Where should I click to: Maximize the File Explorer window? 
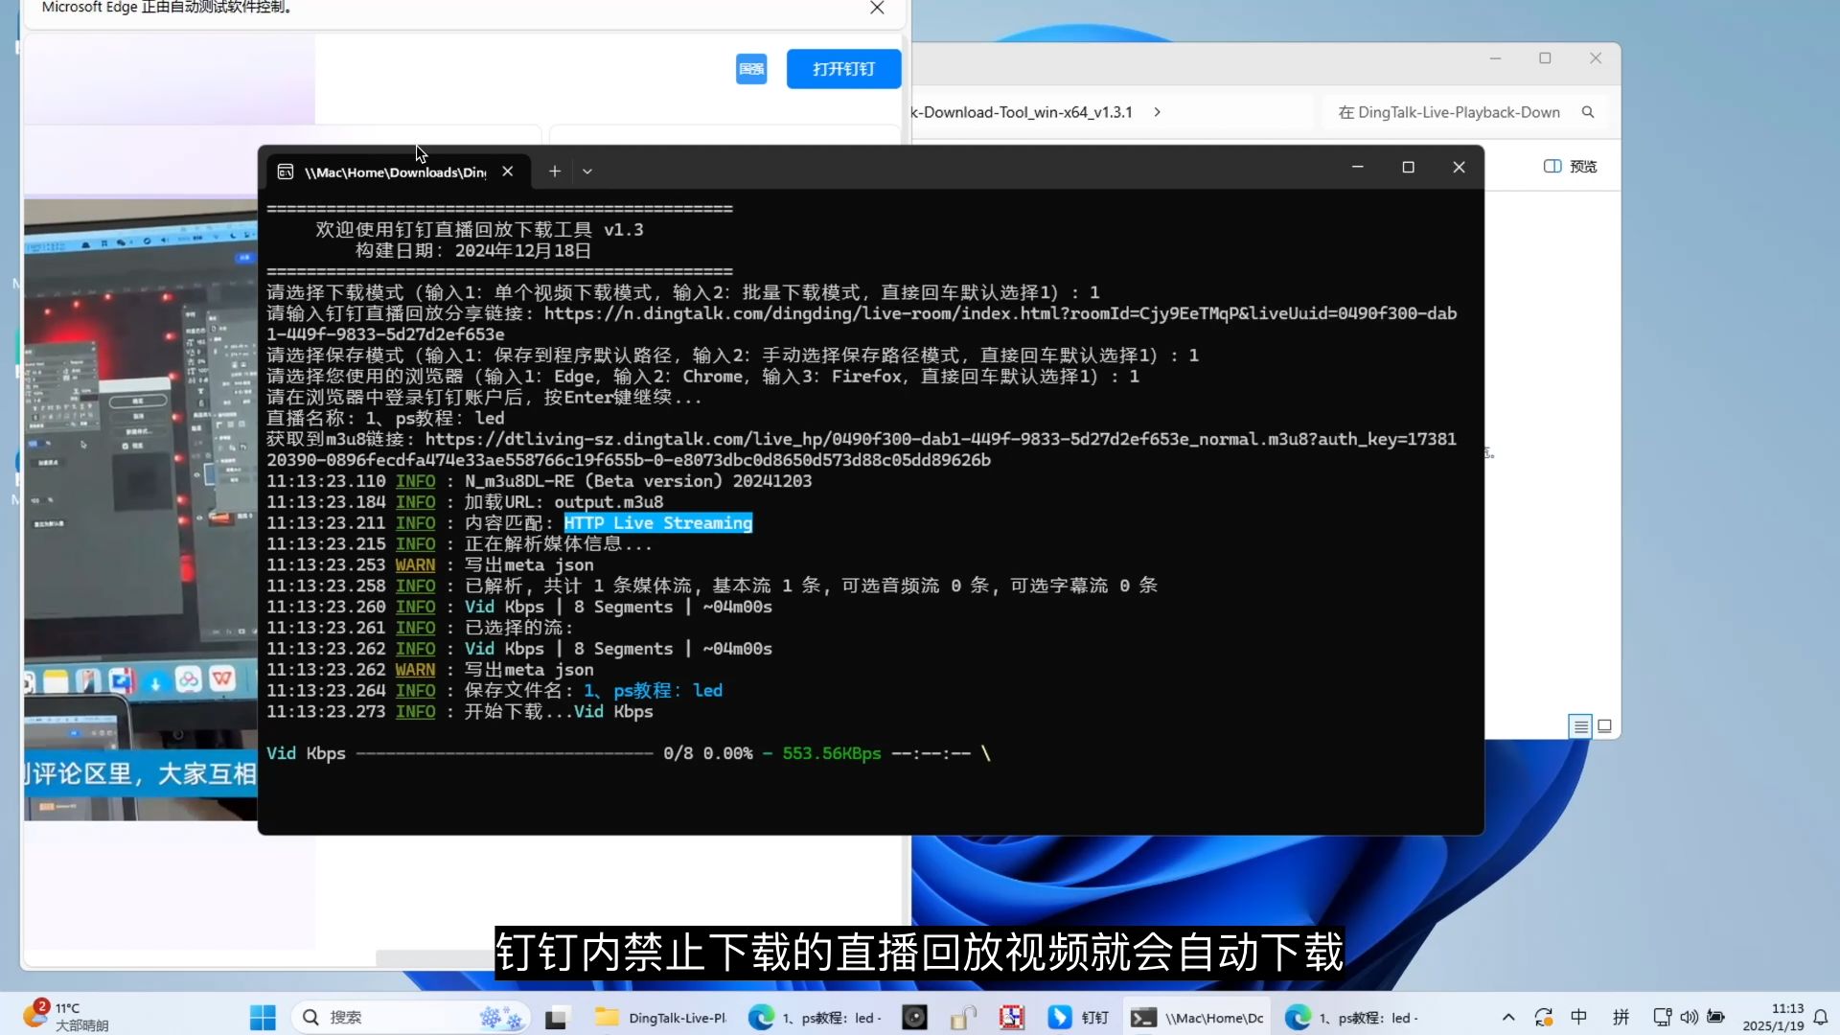coord(1545,58)
